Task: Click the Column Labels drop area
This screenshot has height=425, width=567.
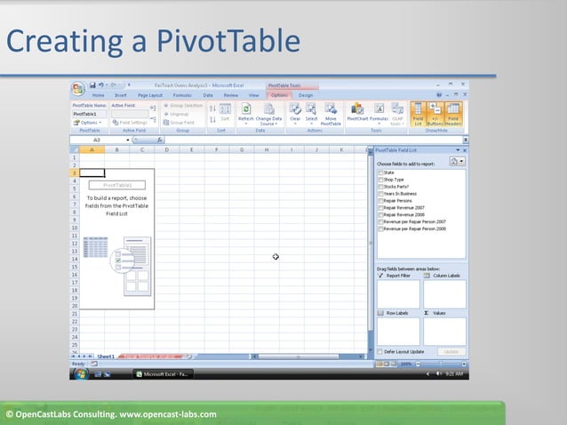Action: [444, 294]
